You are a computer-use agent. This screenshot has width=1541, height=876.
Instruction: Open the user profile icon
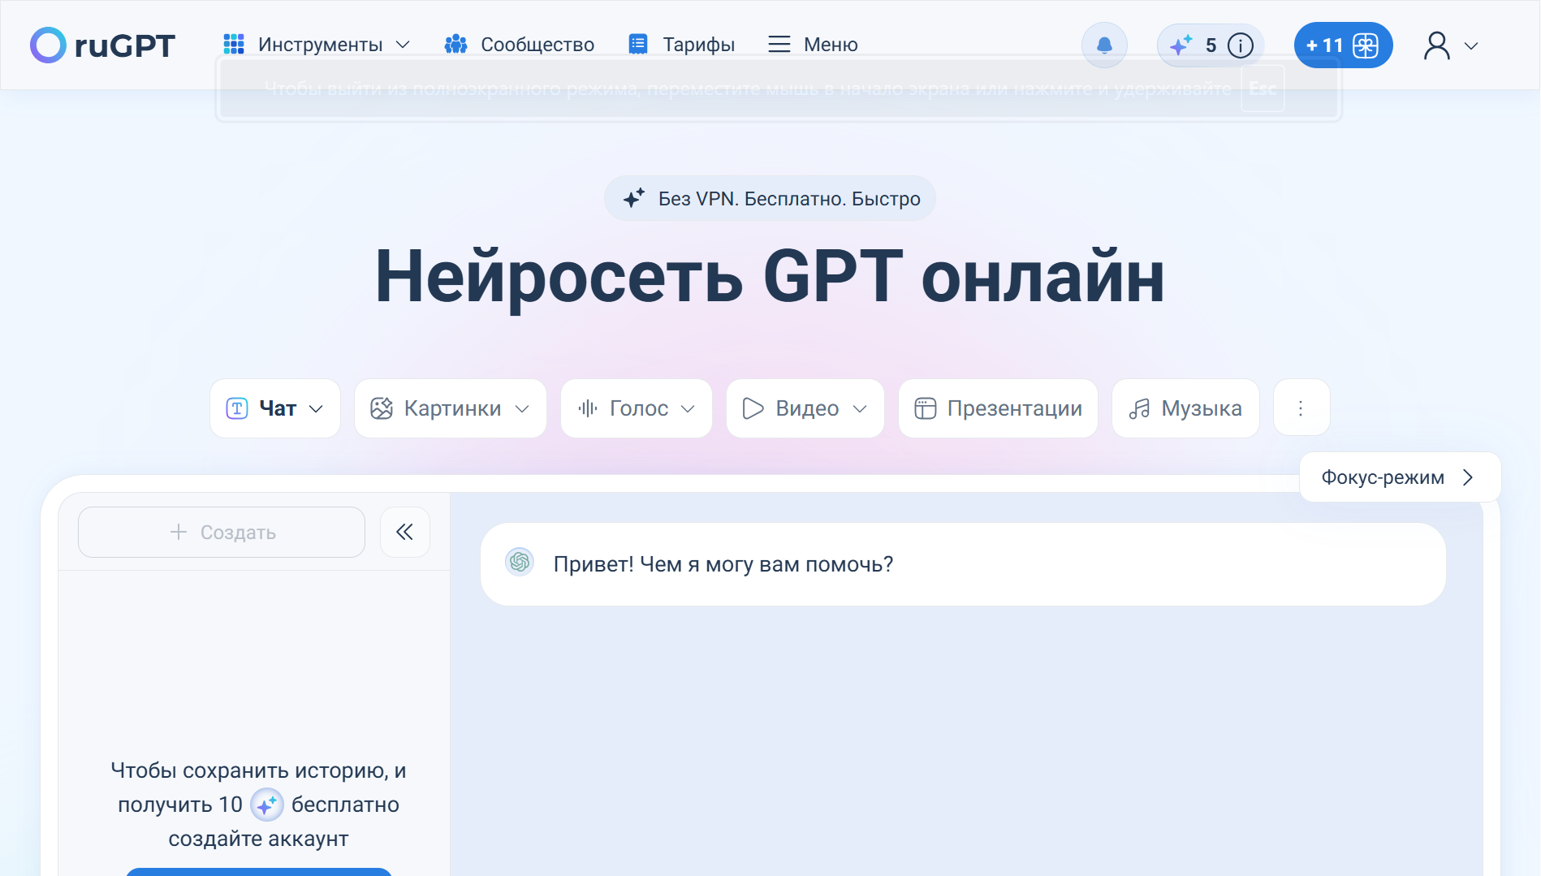(x=1437, y=45)
